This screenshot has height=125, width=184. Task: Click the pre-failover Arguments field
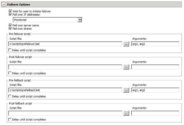(155, 44)
